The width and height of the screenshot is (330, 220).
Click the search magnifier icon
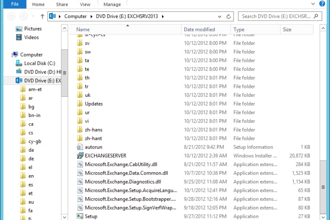(x=316, y=16)
